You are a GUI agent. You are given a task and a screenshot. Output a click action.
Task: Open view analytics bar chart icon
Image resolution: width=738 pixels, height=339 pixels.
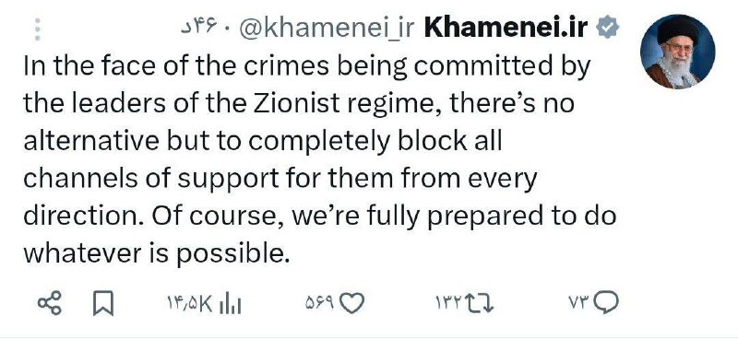(x=231, y=303)
